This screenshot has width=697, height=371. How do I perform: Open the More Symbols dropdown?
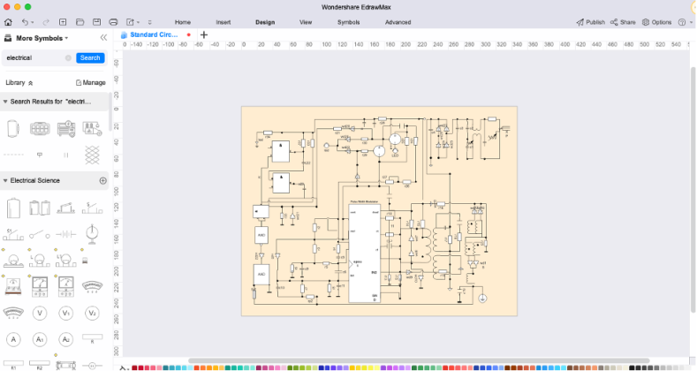tap(66, 38)
